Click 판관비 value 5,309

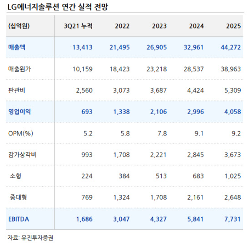coord(233,91)
